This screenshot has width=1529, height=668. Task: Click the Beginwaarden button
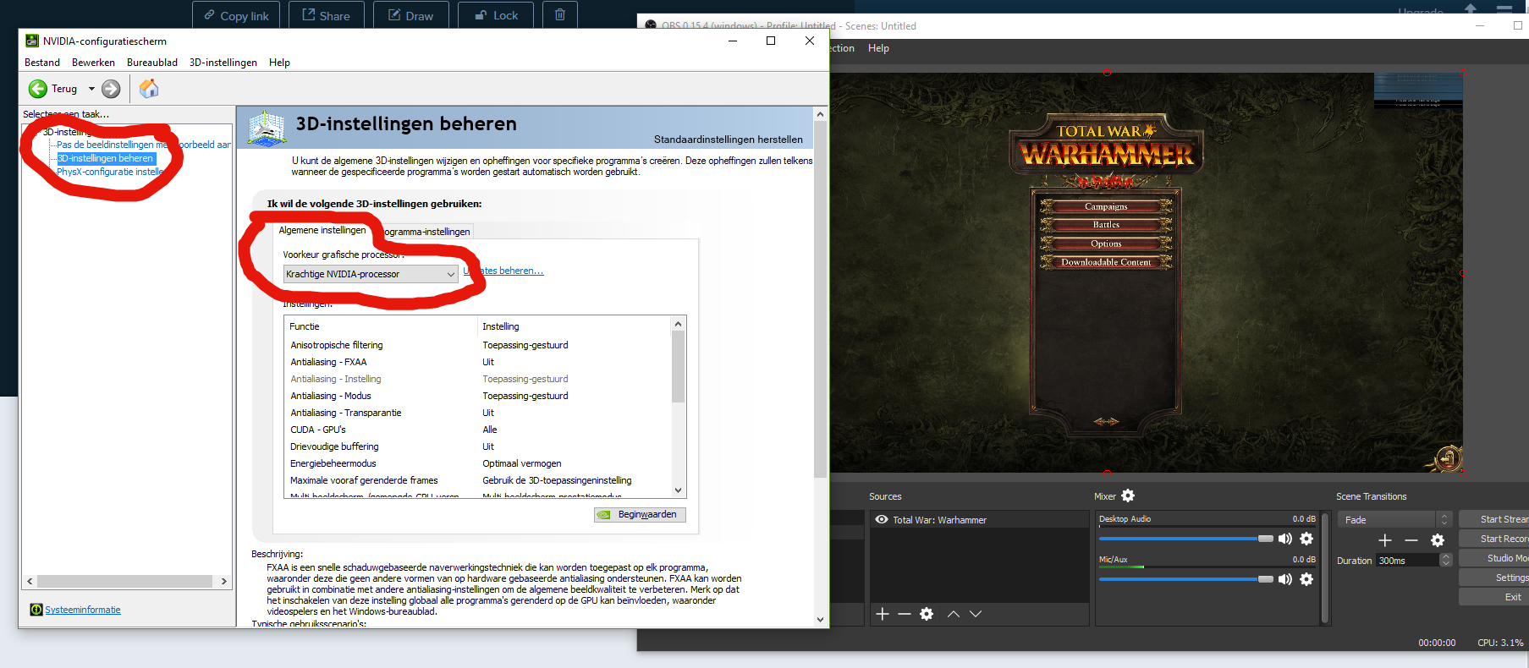click(640, 514)
